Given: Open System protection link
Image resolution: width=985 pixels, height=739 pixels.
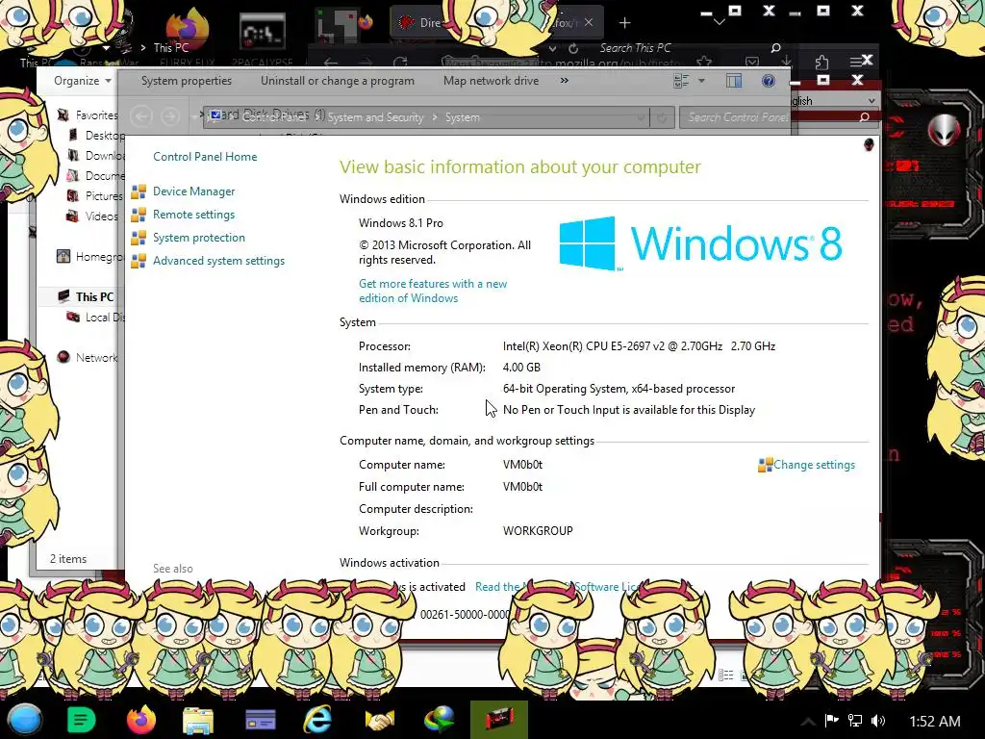Looking at the screenshot, I should click(198, 238).
